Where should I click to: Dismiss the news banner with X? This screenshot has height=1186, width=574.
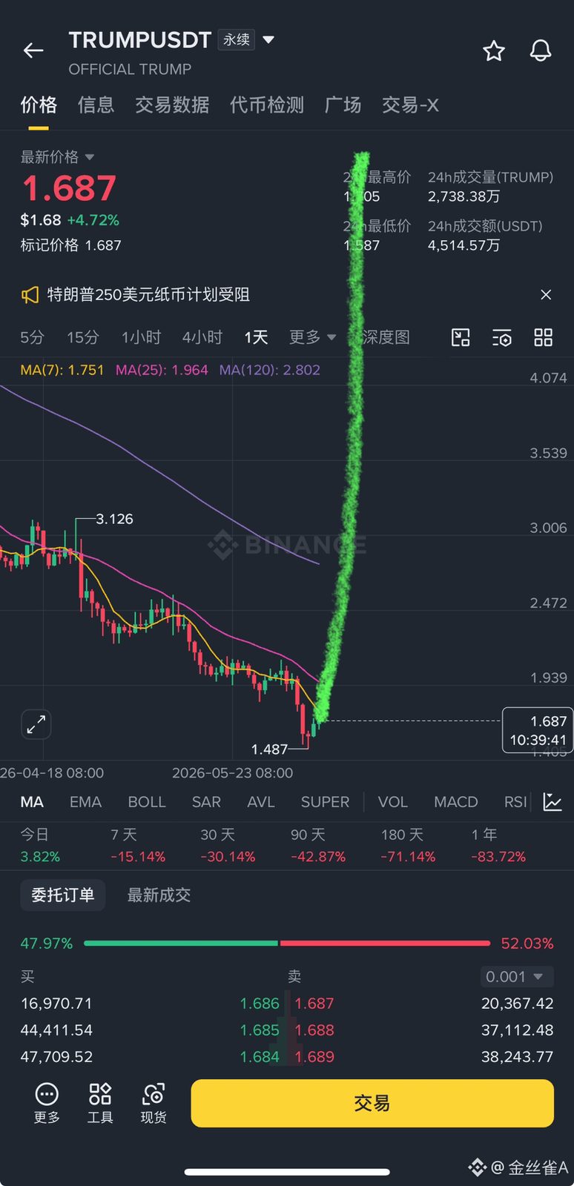coord(546,295)
